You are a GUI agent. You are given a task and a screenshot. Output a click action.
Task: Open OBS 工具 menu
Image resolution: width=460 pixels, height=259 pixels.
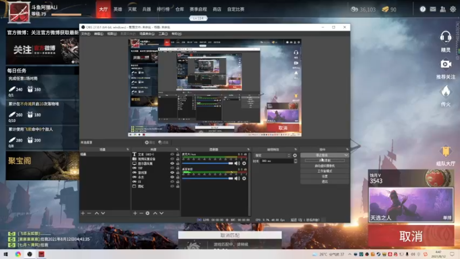pyautogui.click(x=163, y=34)
